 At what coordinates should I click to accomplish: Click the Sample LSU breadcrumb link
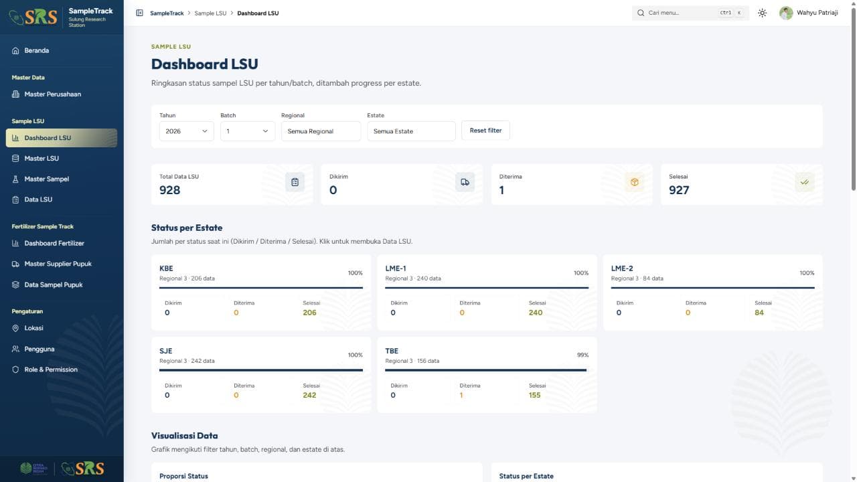click(210, 13)
